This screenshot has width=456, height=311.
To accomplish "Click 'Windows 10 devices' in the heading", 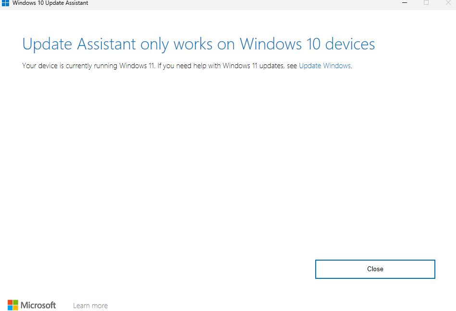I will (308, 44).
